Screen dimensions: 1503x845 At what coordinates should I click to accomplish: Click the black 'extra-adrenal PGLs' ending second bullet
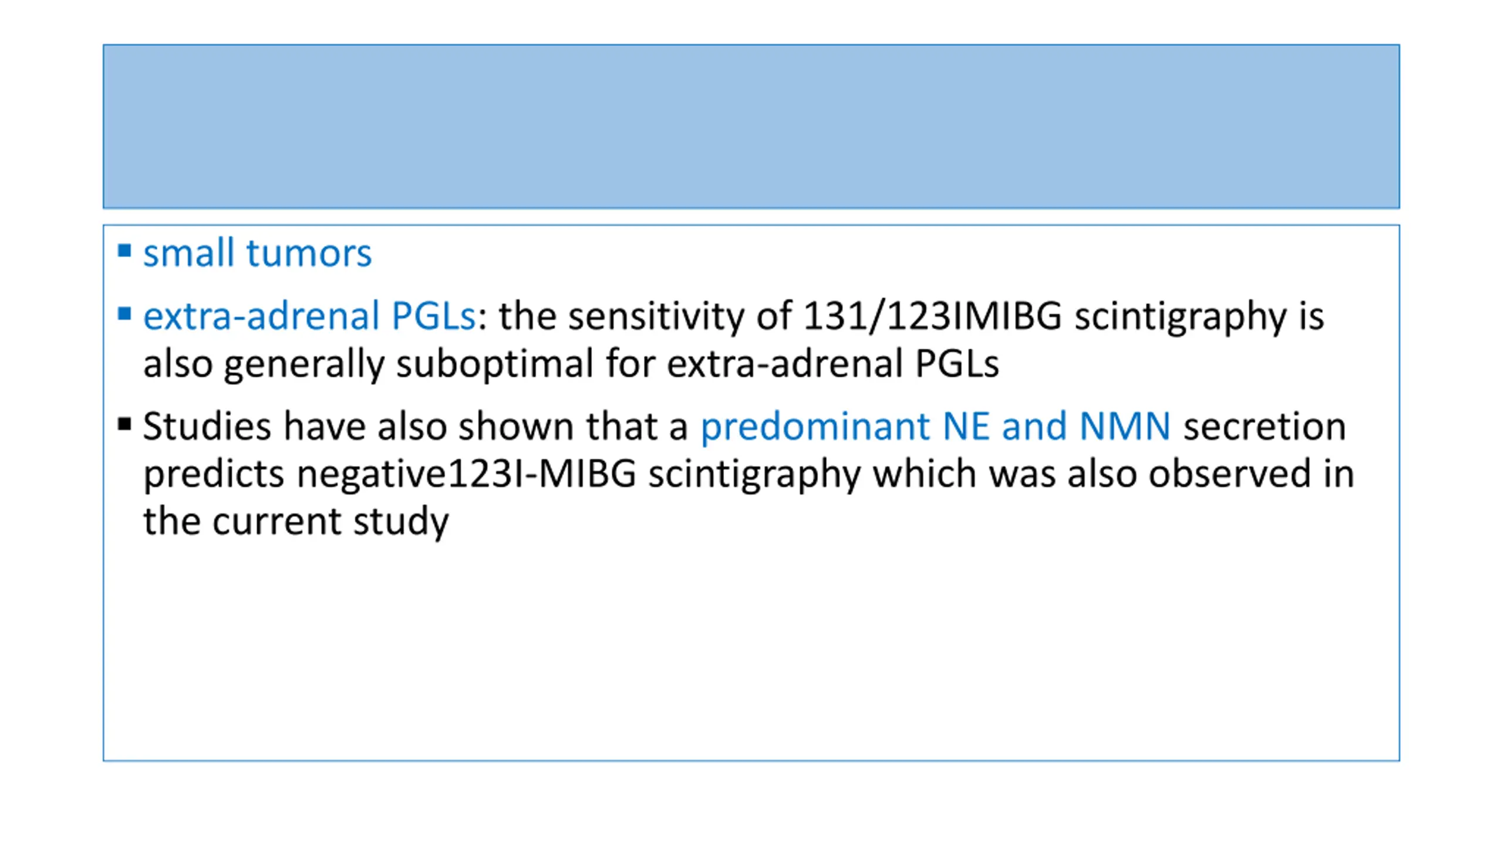(833, 364)
